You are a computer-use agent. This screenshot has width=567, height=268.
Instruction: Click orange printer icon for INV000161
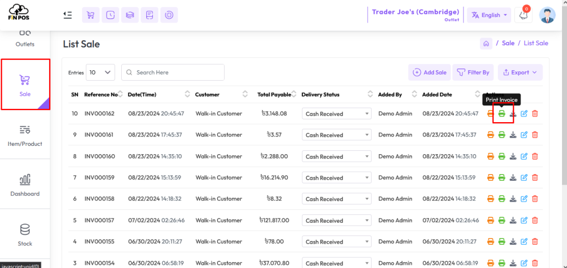(x=491, y=135)
